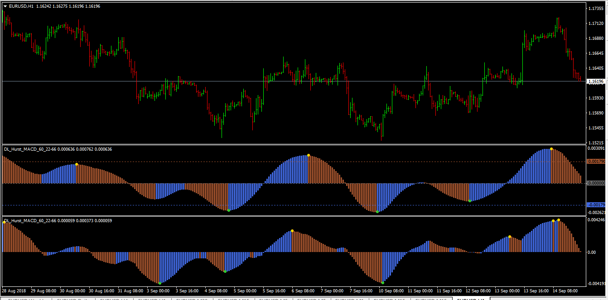
Task: Select lower MACD yellow dot near 13 Sep 00:00
Action: [510, 237]
